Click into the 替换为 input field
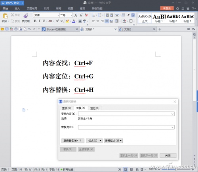 point(126,127)
